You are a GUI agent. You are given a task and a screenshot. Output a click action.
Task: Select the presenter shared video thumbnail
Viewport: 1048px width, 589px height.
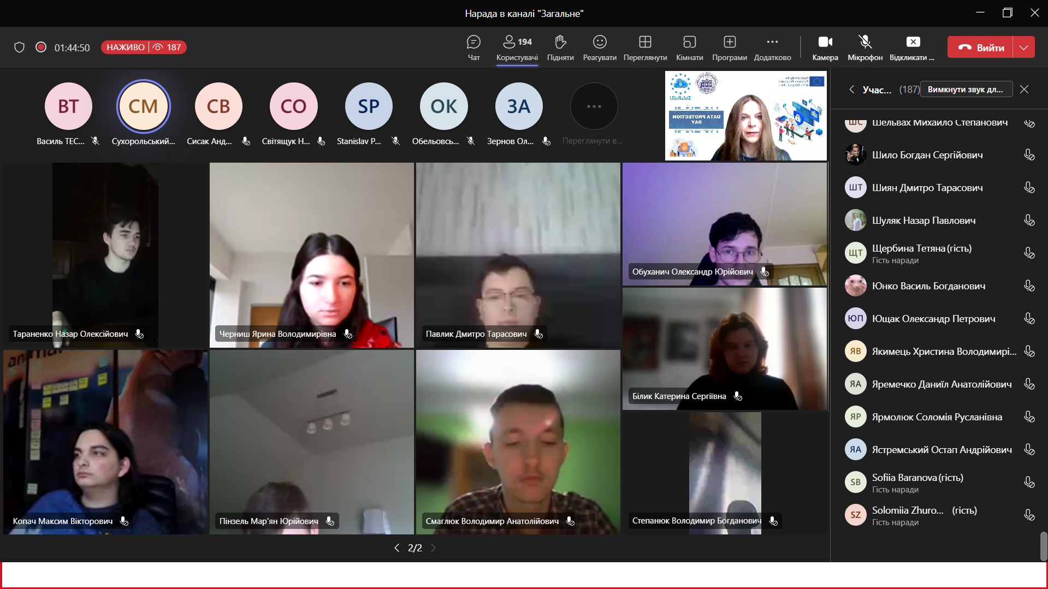point(745,116)
